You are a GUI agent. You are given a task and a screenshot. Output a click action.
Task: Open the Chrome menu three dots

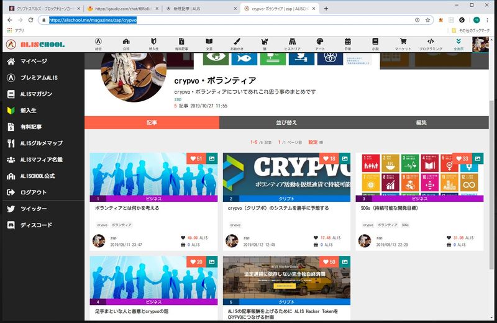488,20
